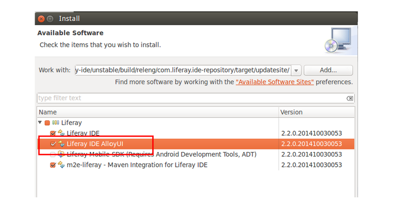Select the m2e-liferay Maven Integration row name
The height and width of the screenshot is (223, 403).
(137, 165)
